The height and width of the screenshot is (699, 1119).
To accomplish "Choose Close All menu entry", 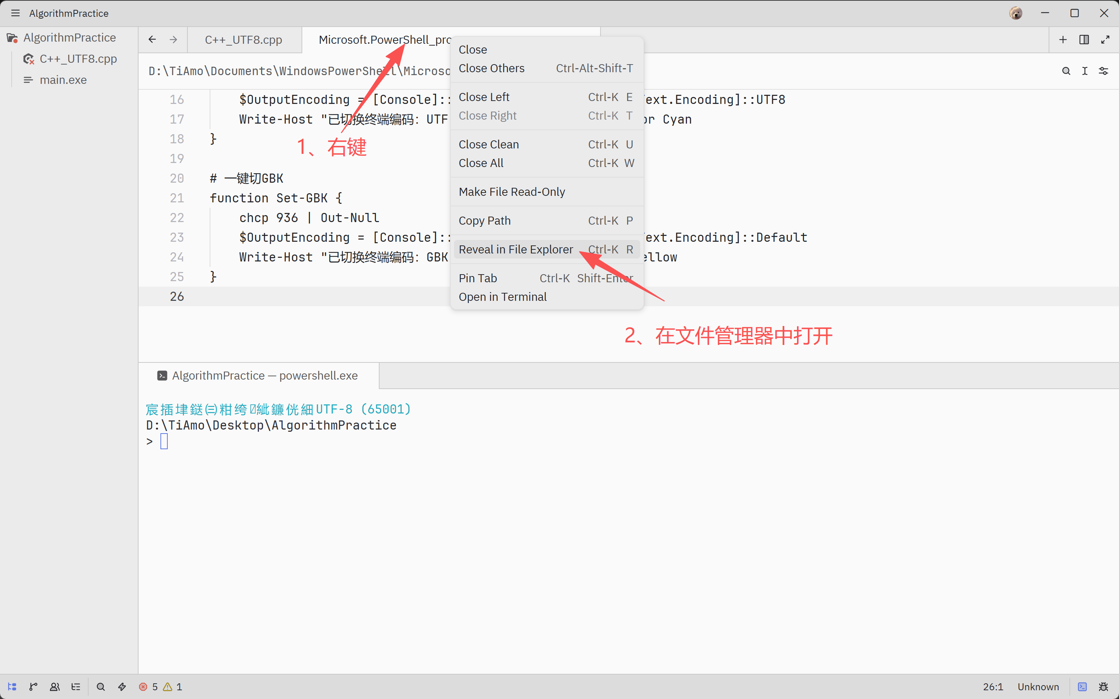I will pos(546,163).
